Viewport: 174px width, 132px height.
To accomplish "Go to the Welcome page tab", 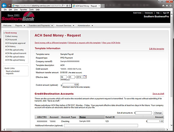I will click(7, 25).
